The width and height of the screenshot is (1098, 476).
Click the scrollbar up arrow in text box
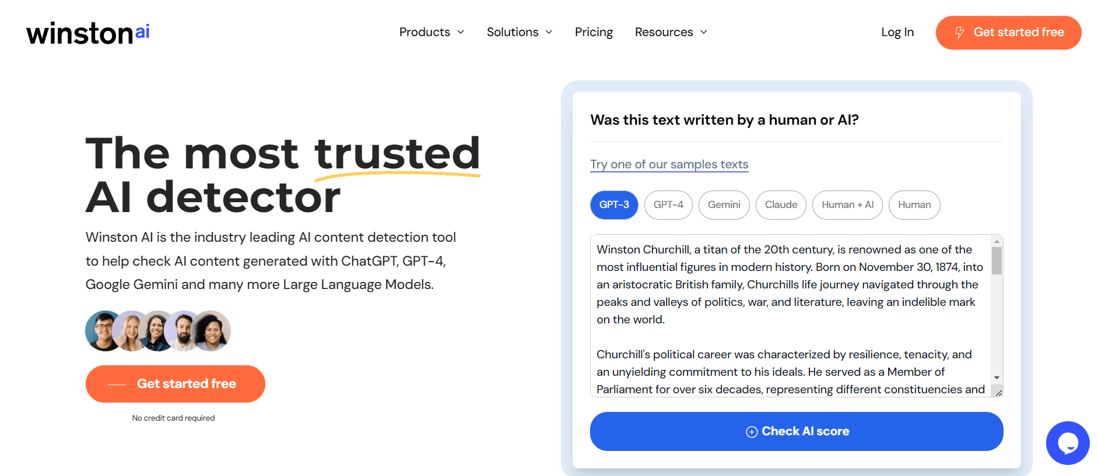pyautogui.click(x=997, y=241)
